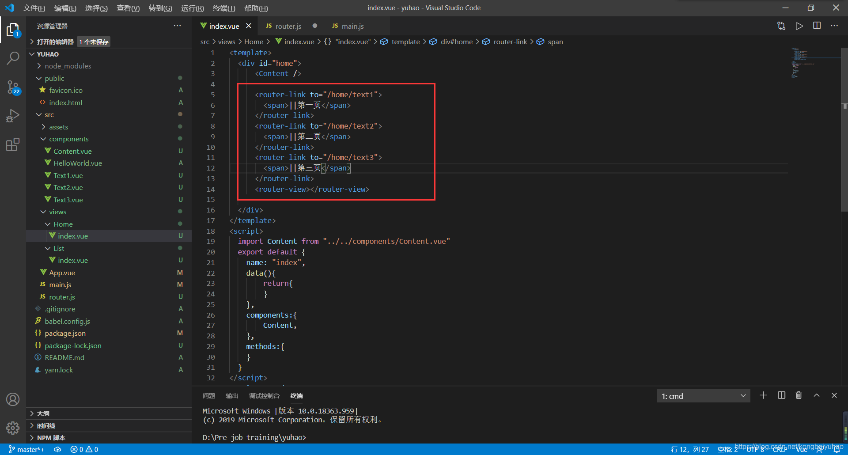
Task: Switch to the 输出 output panel tab
Action: point(231,396)
